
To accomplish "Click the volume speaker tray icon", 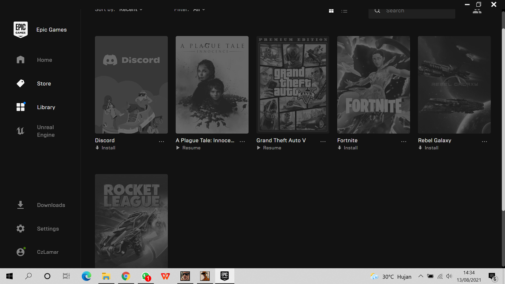I will point(449,277).
